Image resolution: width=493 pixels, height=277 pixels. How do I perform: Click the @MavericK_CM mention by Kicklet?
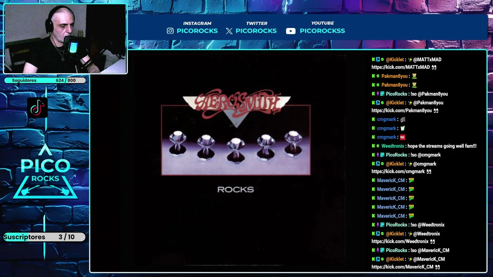point(429,259)
